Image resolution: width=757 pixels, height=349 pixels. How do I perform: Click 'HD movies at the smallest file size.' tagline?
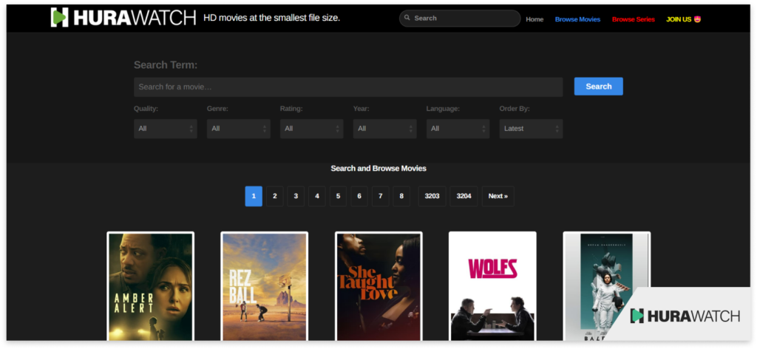[x=272, y=18]
